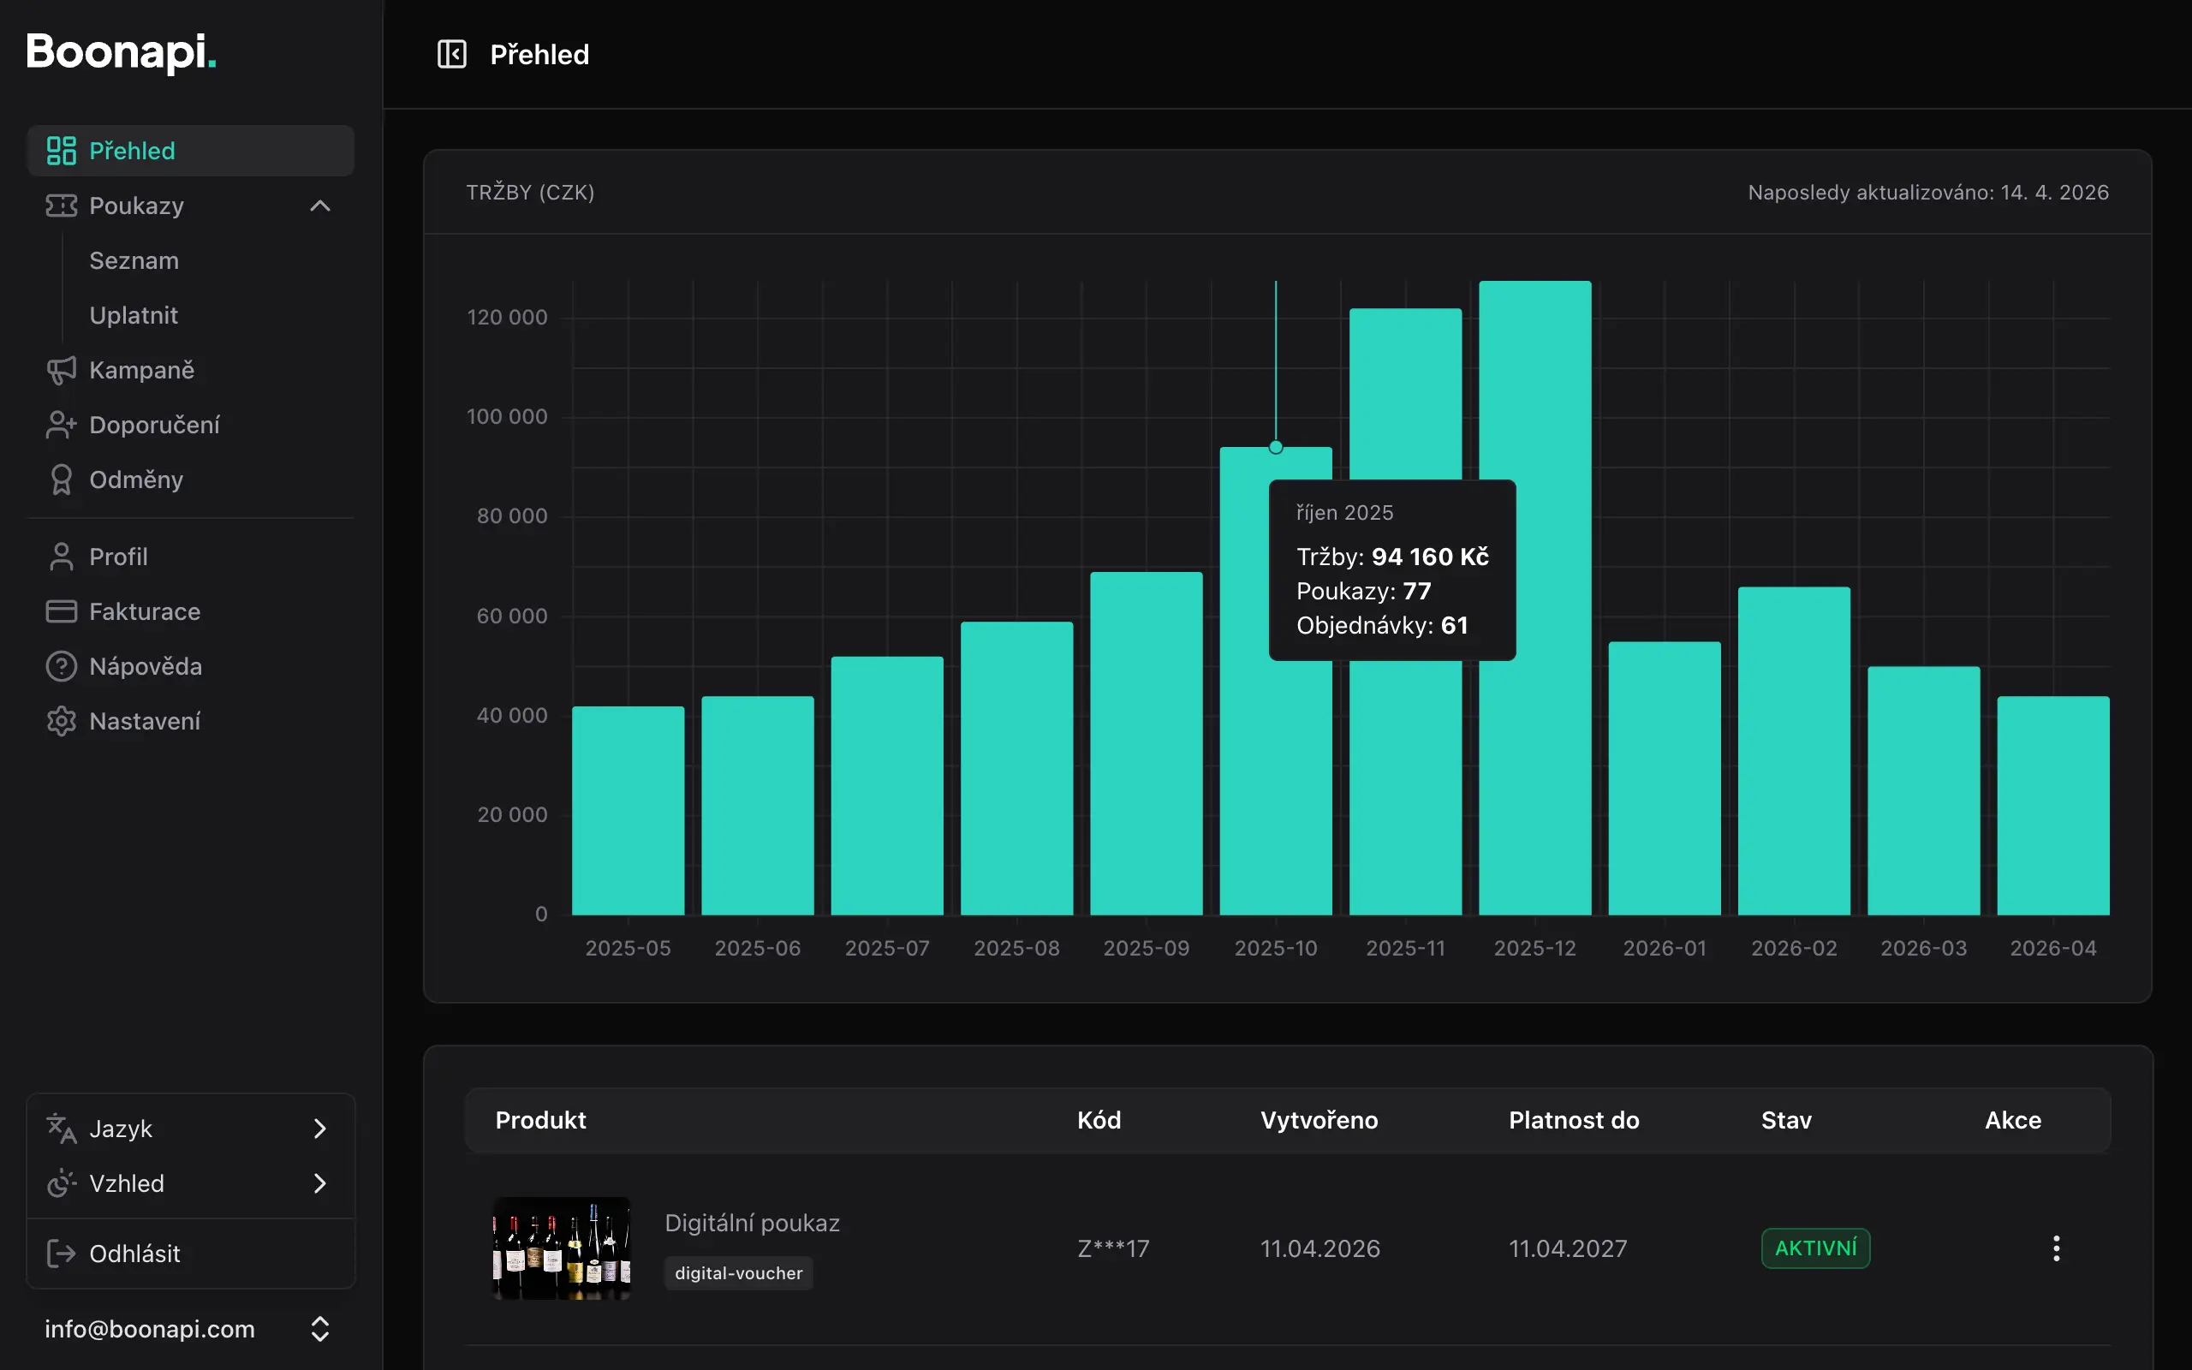Click the Odměny award ribbon icon
Screen dimensions: 2192x1370
pos(61,479)
